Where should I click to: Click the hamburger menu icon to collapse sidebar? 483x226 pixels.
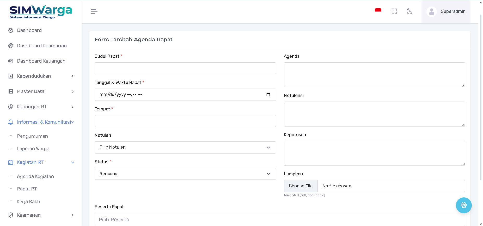click(94, 12)
